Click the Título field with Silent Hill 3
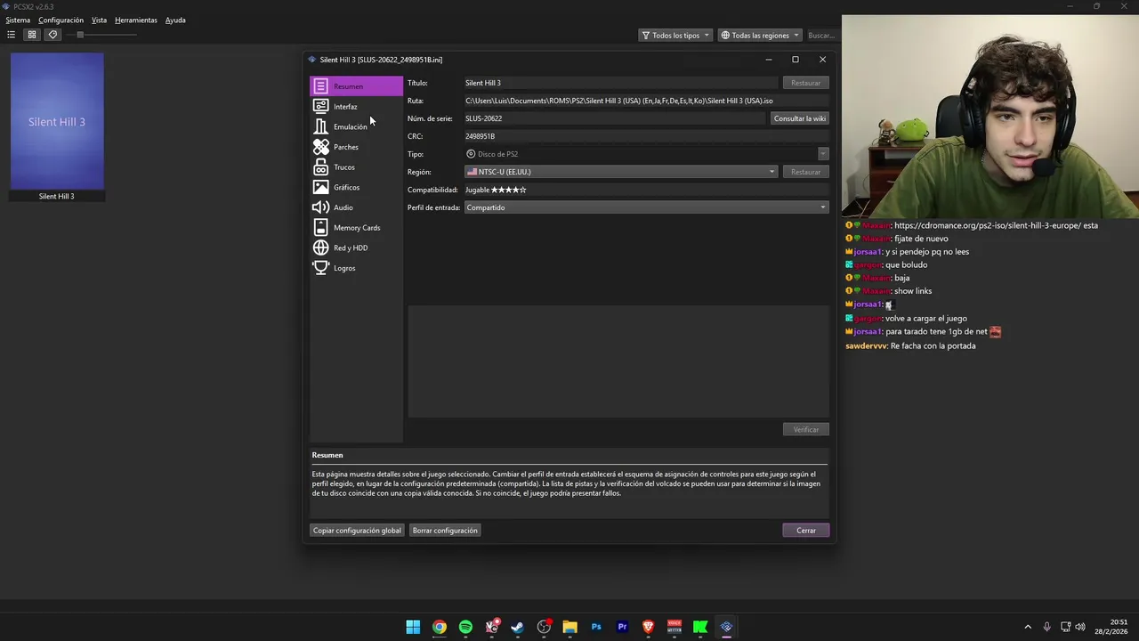The image size is (1139, 641). (620, 83)
